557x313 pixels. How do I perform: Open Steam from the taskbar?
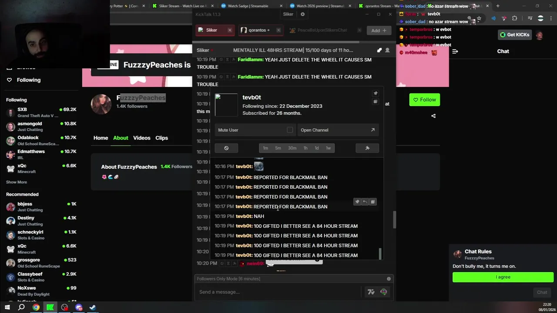pyautogui.click(x=93, y=307)
